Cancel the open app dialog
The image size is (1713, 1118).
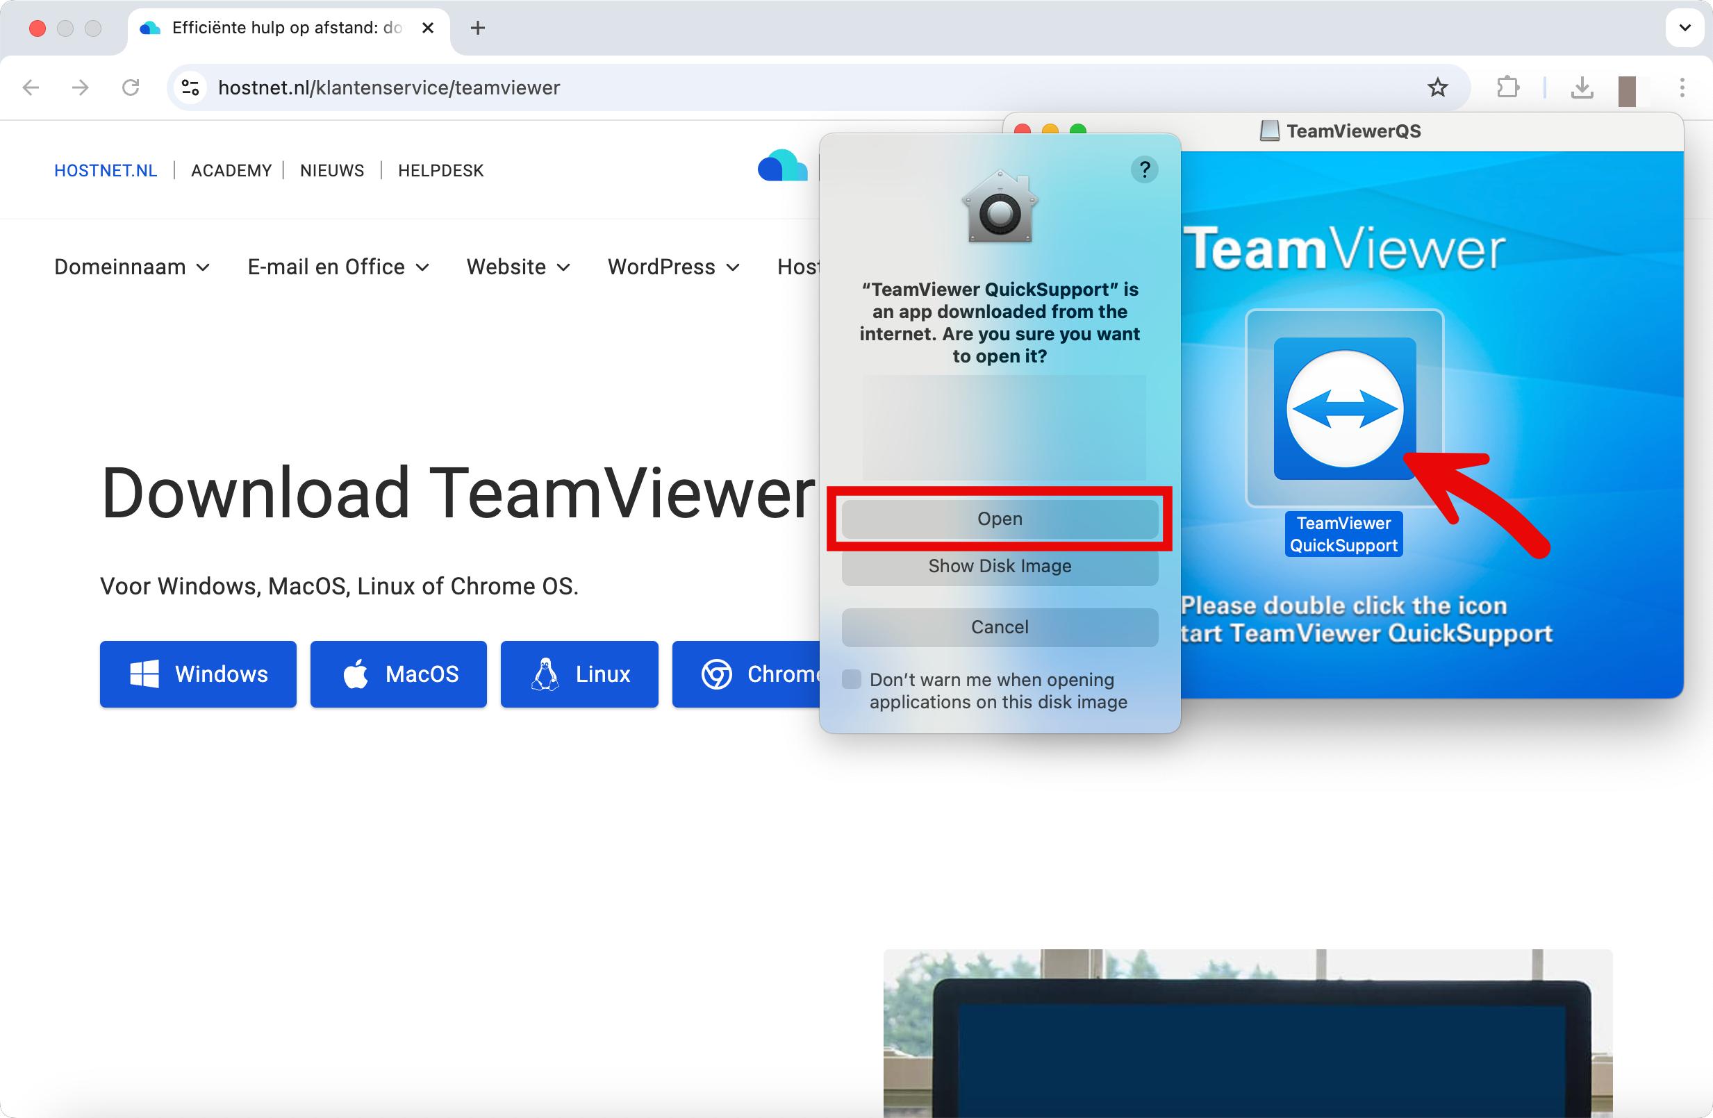click(1000, 627)
